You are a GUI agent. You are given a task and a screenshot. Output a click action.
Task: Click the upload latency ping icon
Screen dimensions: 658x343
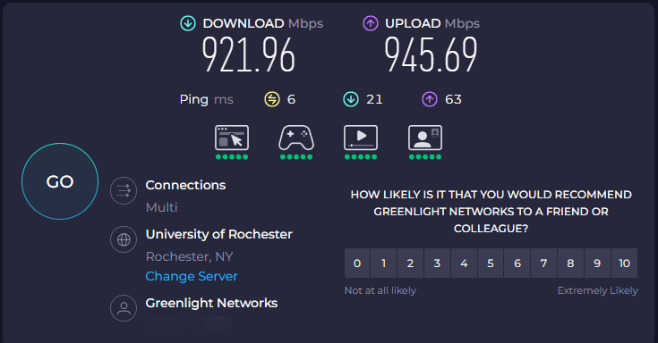[430, 99]
